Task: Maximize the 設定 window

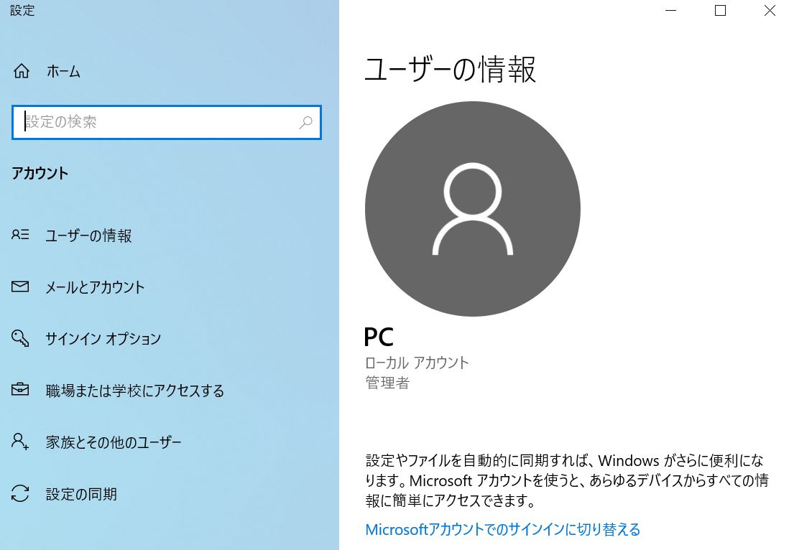Action: click(720, 11)
